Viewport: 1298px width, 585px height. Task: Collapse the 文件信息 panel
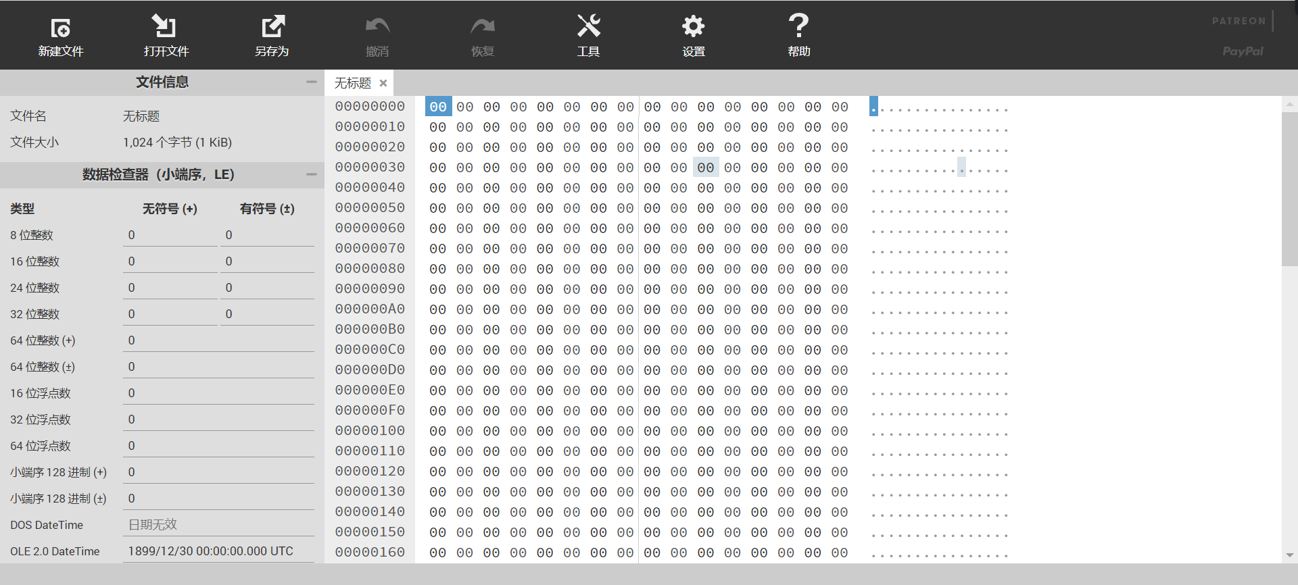click(311, 82)
